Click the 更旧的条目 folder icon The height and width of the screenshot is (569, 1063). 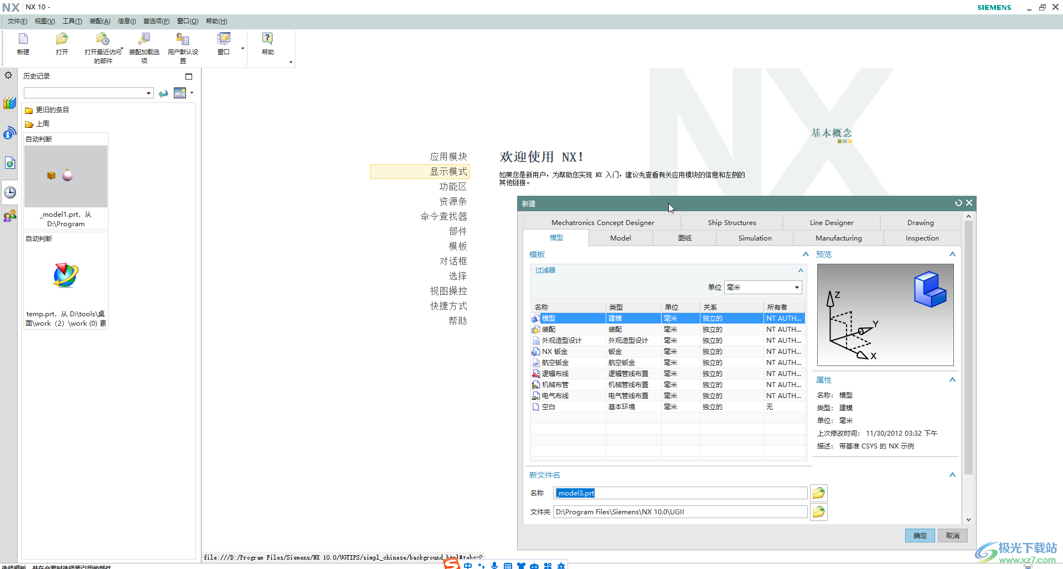pos(29,110)
